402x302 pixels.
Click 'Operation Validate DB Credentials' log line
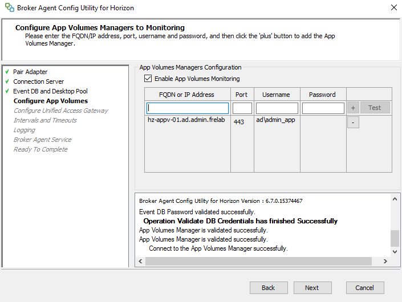[241, 221]
